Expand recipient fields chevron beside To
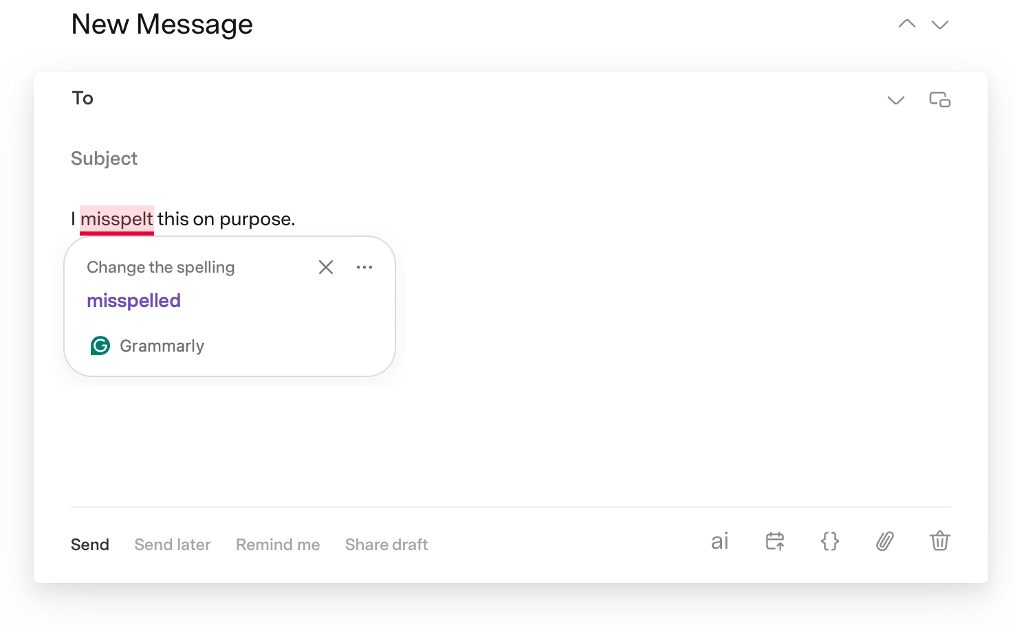This screenshot has height=625, width=1015. (896, 100)
